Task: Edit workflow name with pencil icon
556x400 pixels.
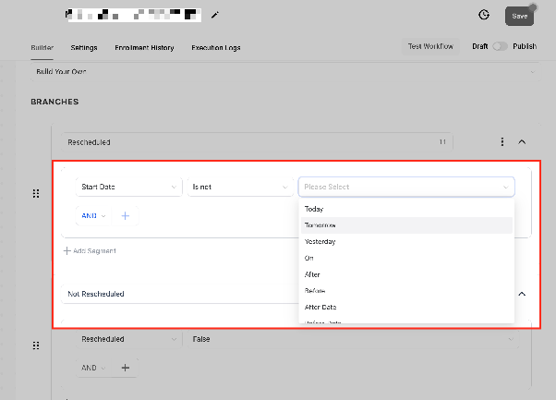Action: [215, 15]
